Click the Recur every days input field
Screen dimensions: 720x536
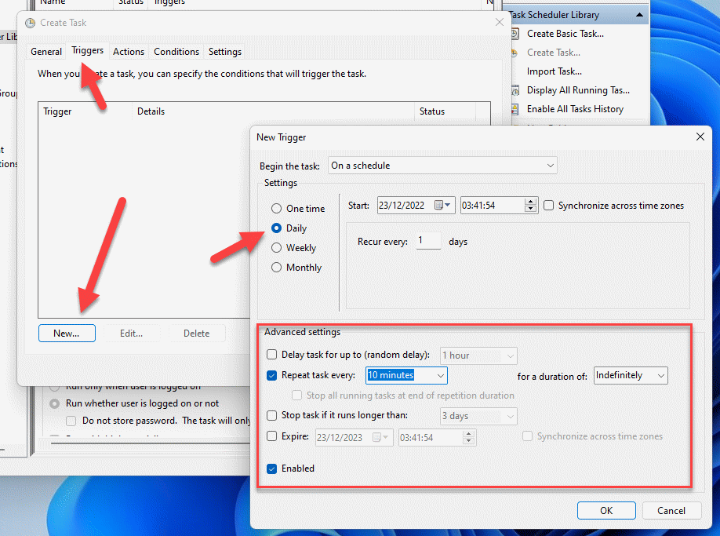point(428,241)
